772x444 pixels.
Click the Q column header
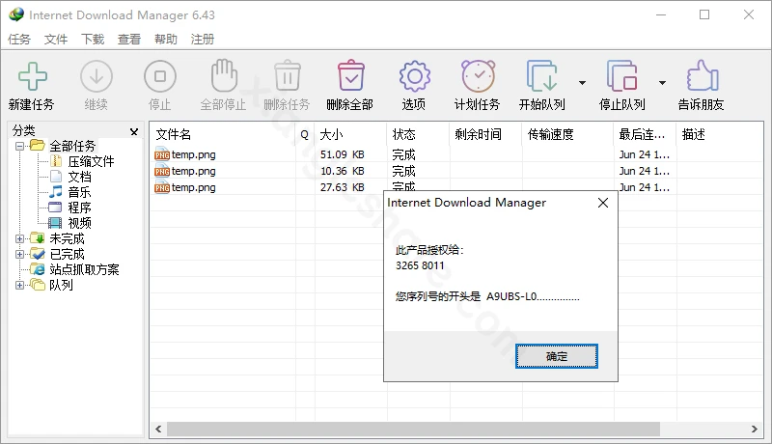click(305, 134)
